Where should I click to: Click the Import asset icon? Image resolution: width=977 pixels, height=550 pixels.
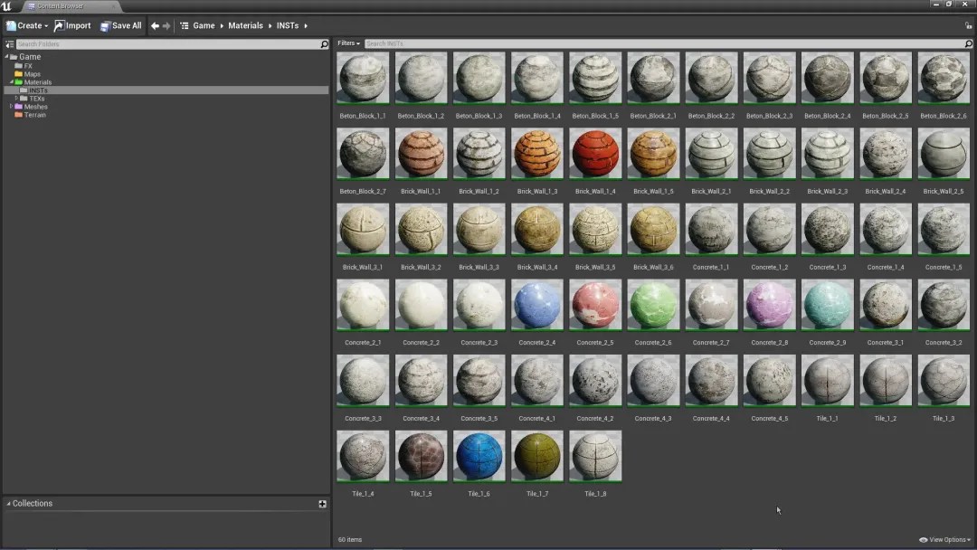pos(59,25)
